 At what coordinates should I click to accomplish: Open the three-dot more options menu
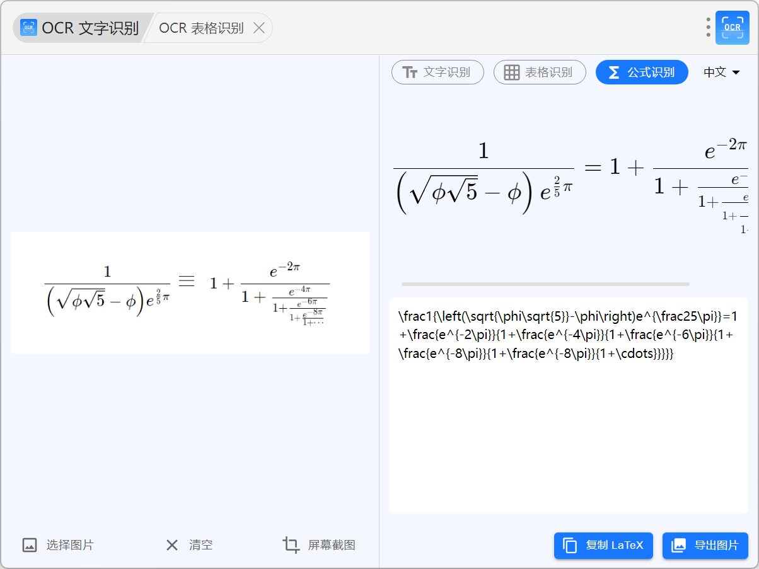click(x=708, y=28)
